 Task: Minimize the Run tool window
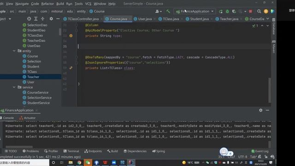(x=267, y=110)
